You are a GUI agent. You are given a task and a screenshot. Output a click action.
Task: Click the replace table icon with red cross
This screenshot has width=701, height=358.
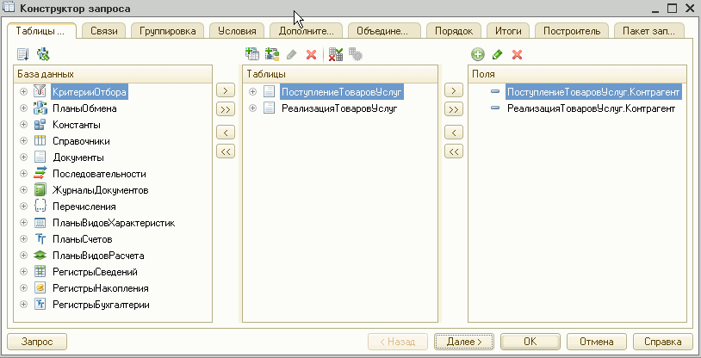coord(336,54)
